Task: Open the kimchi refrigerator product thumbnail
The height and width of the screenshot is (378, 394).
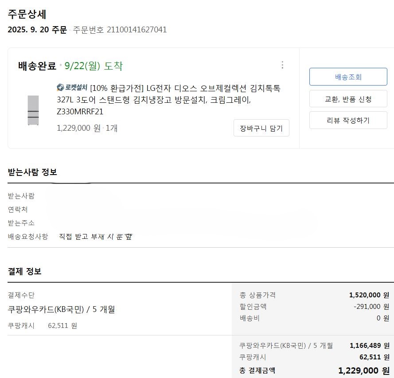Action: (33, 110)
